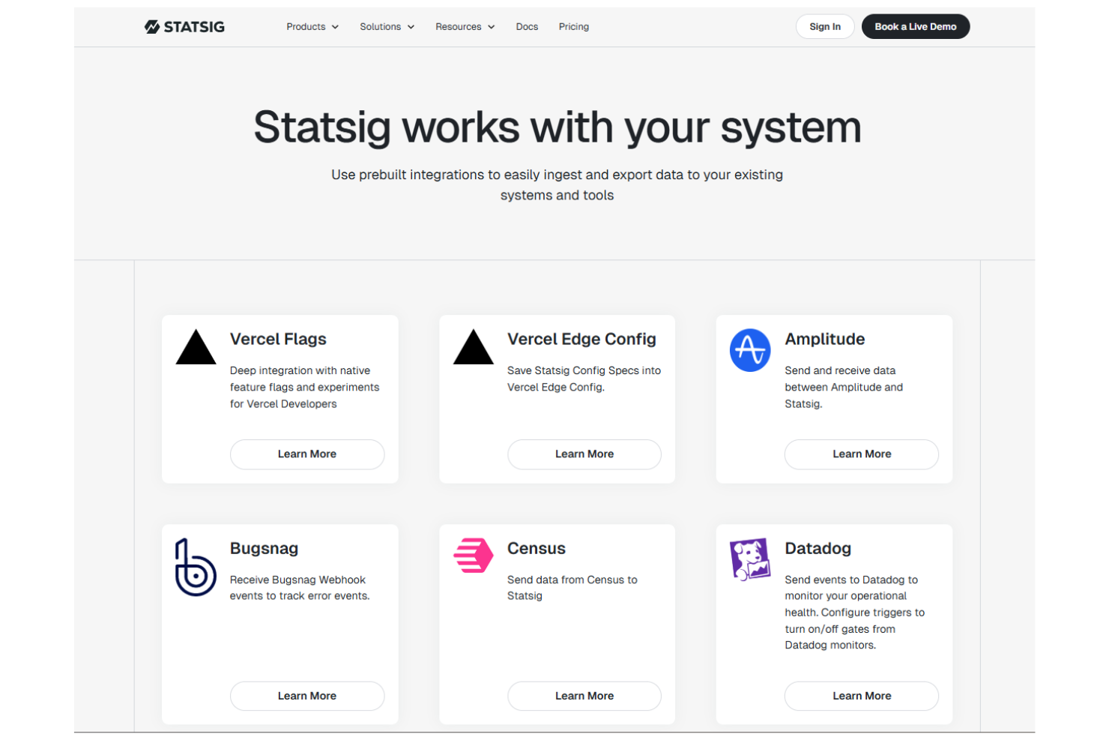Click 'Receive Bugsnag Webhook events' description
1109x740 pixels.
pos(300,588)
